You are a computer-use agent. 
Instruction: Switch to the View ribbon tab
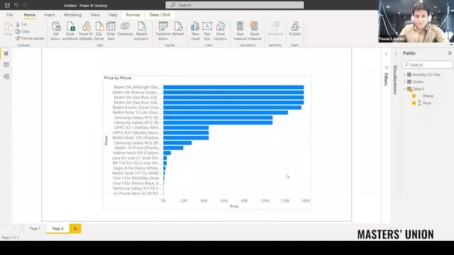95,15
